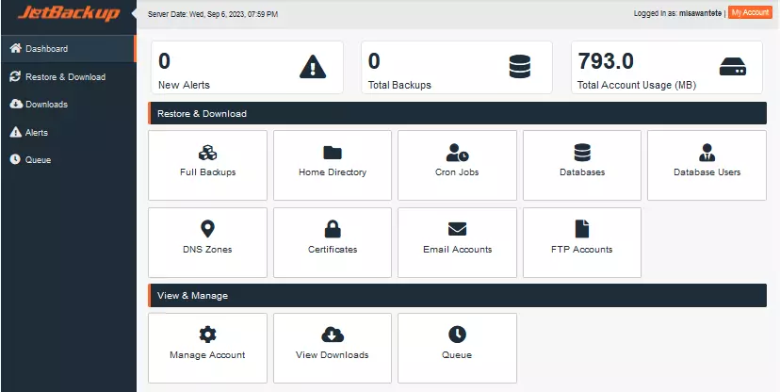Image resolution: width=780 pixels, height=392 pixels.
Task: Select Dashboard in the sidebar
Action: coord(46,48)
